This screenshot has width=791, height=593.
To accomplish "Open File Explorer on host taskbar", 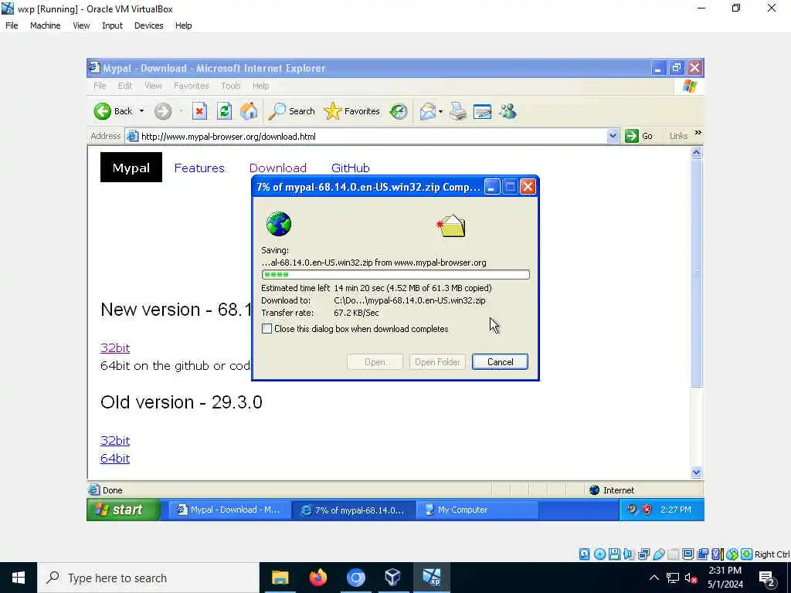I will 280,578.
